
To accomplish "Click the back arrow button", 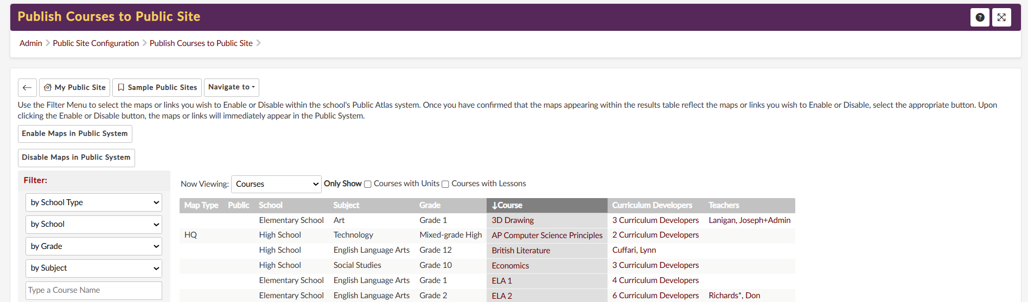I will [x=27, y=88].
